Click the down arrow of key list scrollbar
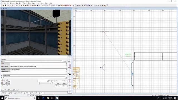This screenshot has width=178, height=100. [66, 73]
